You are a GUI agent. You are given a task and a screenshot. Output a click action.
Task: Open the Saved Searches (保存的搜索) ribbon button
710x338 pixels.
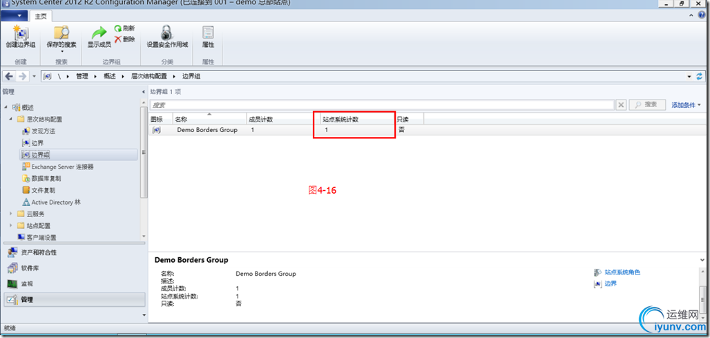(x=61, y=39)
